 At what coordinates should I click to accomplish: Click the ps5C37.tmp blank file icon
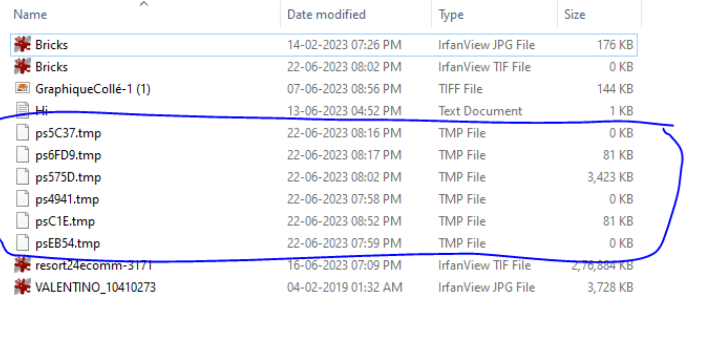(x=22, y=134)
